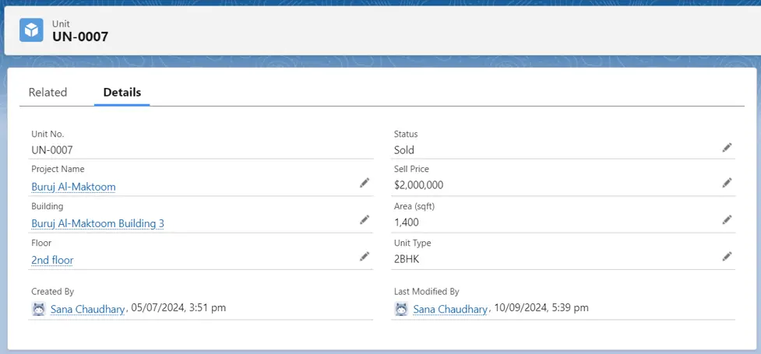Image resolution: width=761 pixels, height=354 pixels.
Task: Click the Created By user avatar
Action: click(x=39, y=309)
